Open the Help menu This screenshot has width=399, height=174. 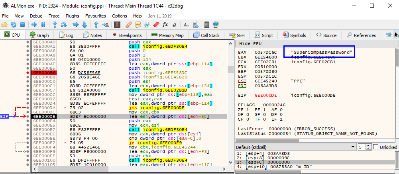click(x=138, y=16)
